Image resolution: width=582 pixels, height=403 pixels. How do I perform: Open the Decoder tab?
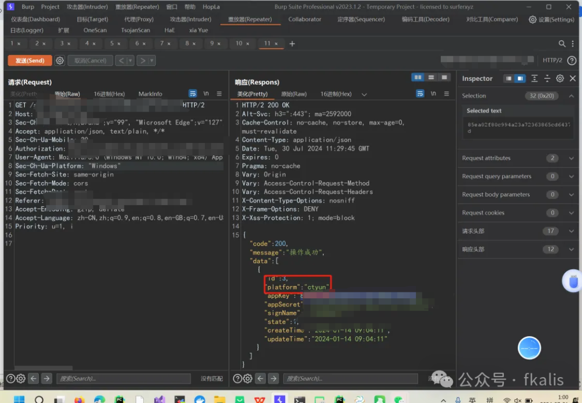(425, 19)
